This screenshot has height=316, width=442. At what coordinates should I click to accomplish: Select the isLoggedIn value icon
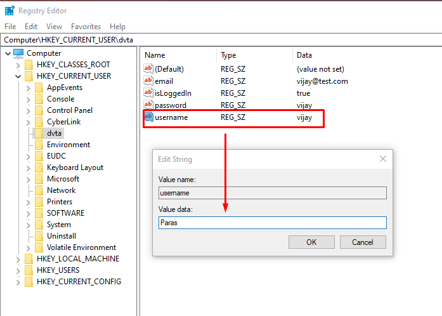click(x=148, y=93)
